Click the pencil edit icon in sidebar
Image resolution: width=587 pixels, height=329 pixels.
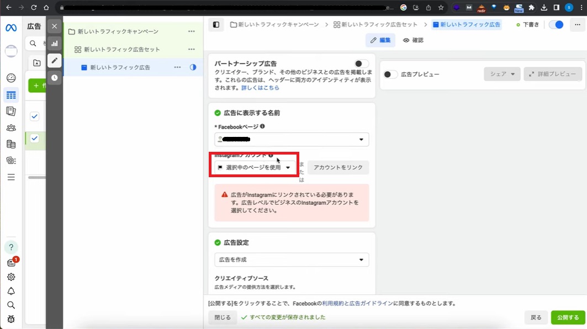click(54, 61)
